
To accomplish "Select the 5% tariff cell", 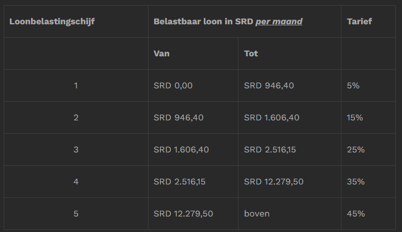I will click(353, 86).
